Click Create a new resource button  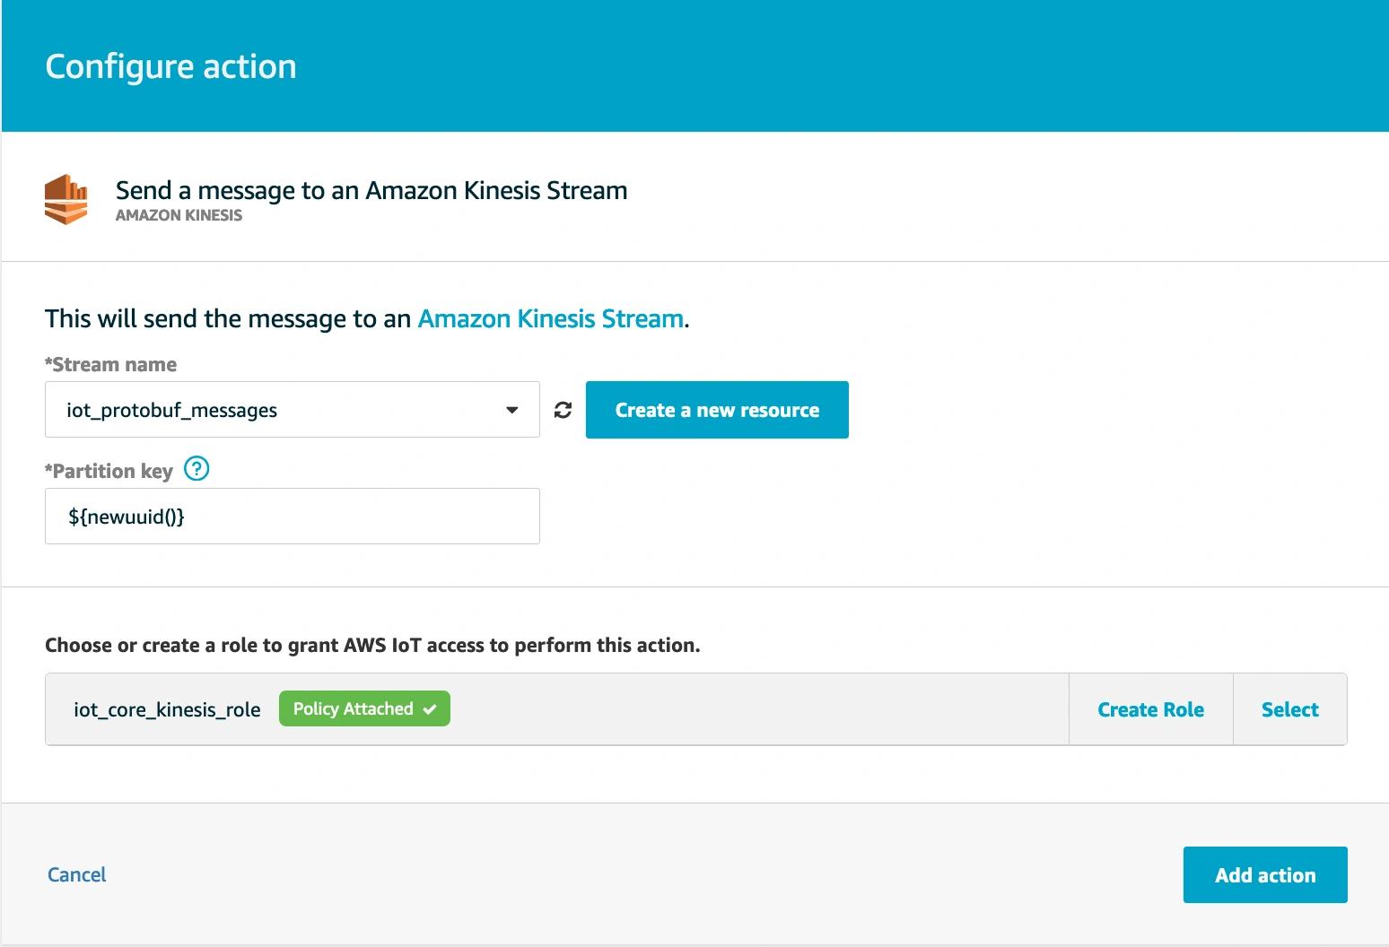(x=717, y=410)
